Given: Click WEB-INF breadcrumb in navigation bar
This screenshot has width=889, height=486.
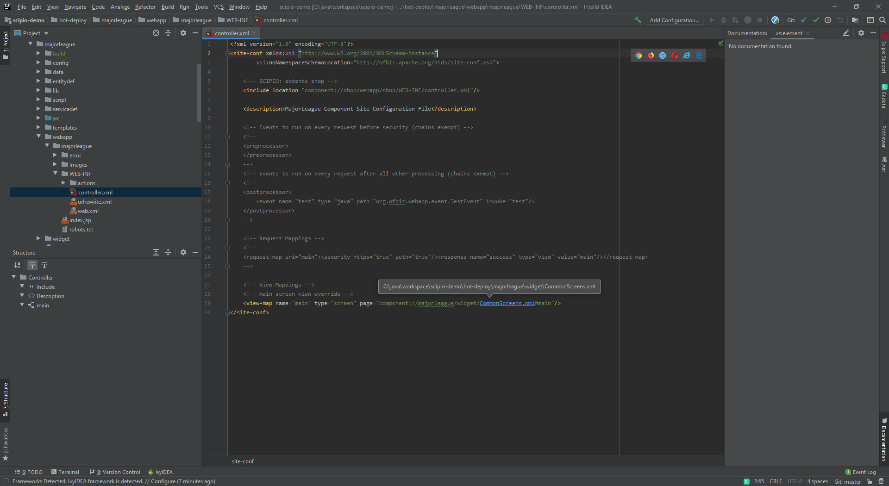Looking at the screenshot, I should (x=233, y=20).
